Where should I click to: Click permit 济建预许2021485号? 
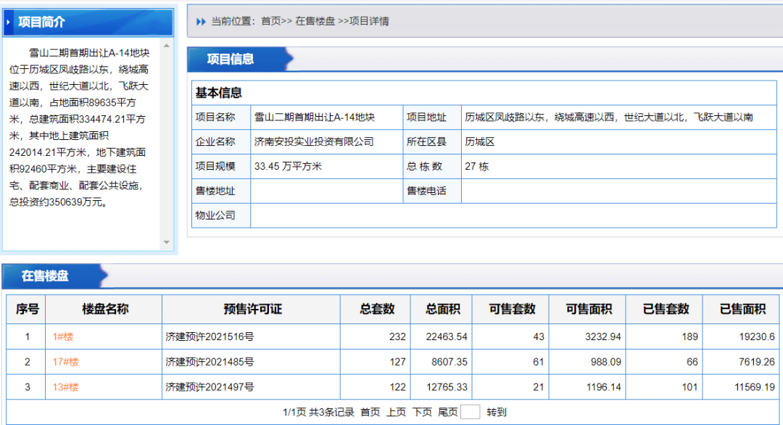(x=210, y=362)
